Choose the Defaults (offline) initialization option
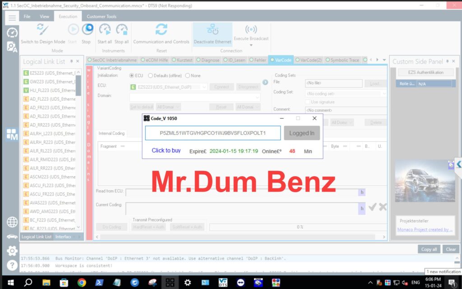 point(151,75)
